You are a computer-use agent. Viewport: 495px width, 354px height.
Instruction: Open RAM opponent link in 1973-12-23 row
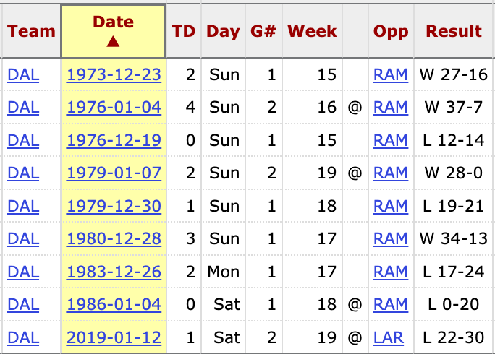pyautogui.click(x=391, y=74)
